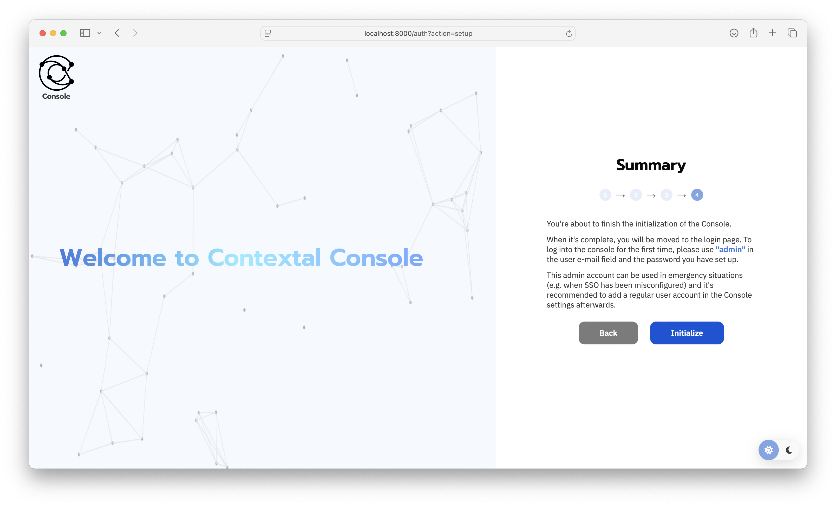Click the Back button
Screen dimensions: 836x507
608,332
